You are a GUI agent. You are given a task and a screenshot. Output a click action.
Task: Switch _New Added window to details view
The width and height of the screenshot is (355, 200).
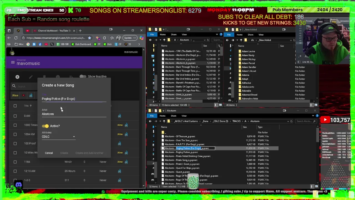point(311,105)
